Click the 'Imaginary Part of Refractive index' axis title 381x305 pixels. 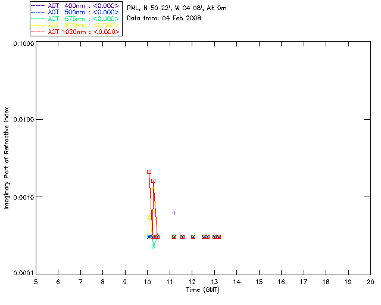tap(7, 158)
